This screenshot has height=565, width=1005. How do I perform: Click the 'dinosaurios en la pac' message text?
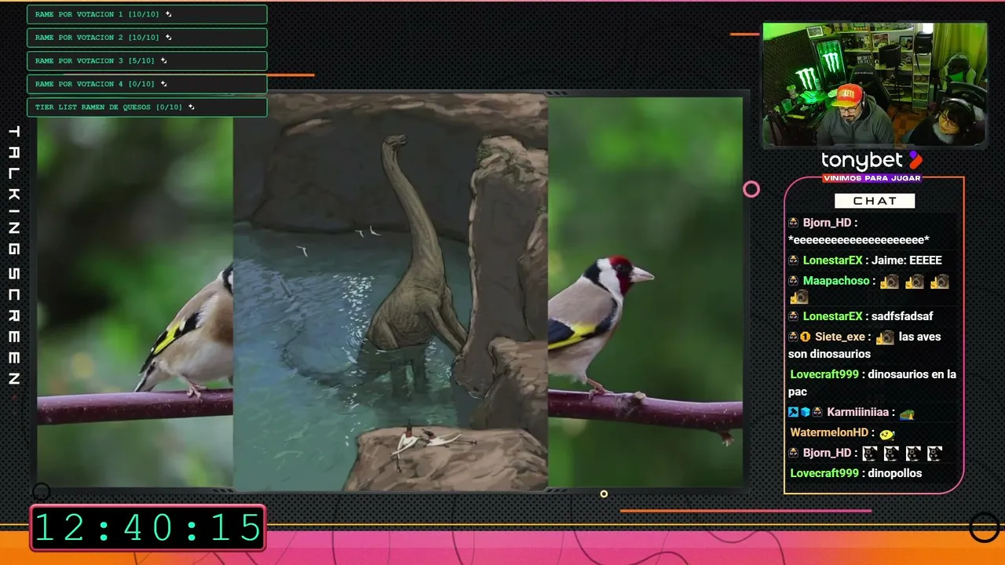pos(872,383)
